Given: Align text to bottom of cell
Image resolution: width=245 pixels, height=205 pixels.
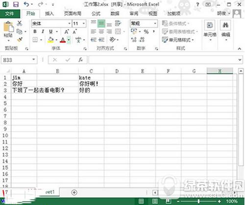Looking at the screenshot, I should pos(109,24).
